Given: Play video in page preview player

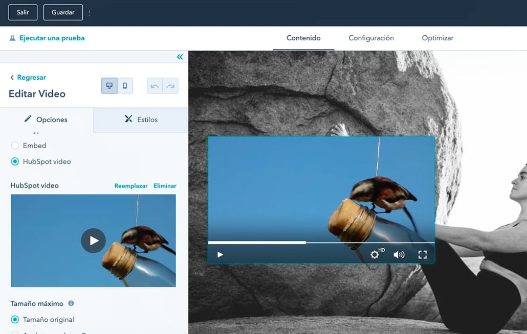Looking at the screenshot, I should coord(220,255).
